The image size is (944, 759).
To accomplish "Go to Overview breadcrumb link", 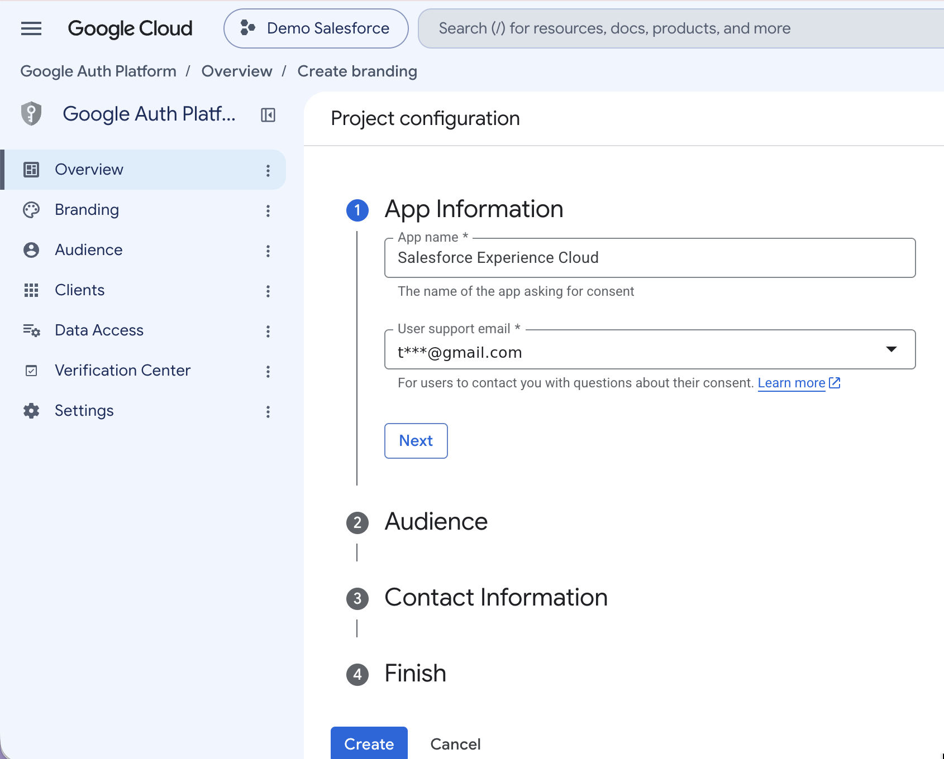I will (x=237, y=71).
